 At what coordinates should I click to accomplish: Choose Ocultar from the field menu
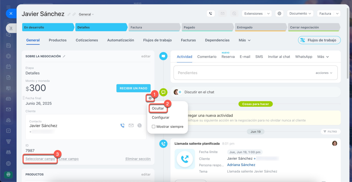(158, 108)
